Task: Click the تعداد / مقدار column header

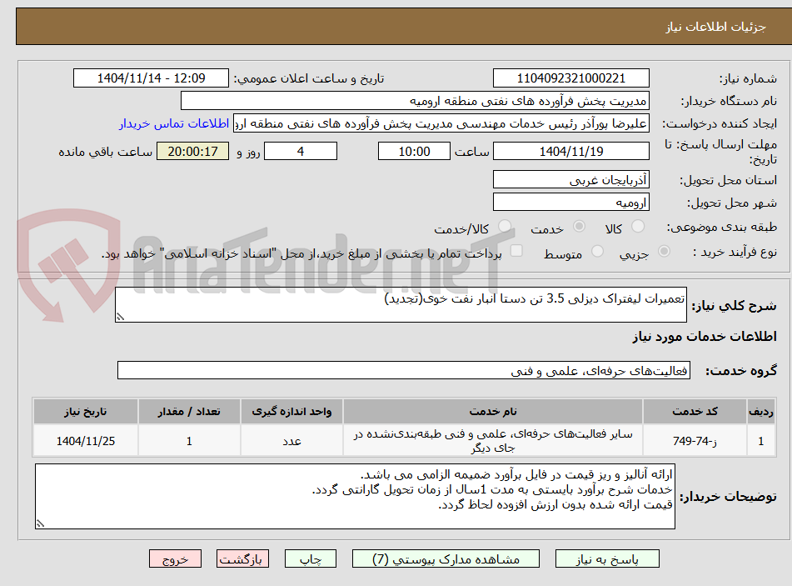Action: [x=189, y=412]
